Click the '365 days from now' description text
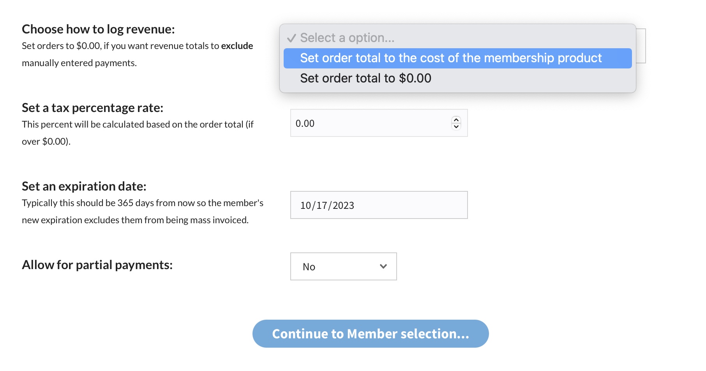 (162, 203)
